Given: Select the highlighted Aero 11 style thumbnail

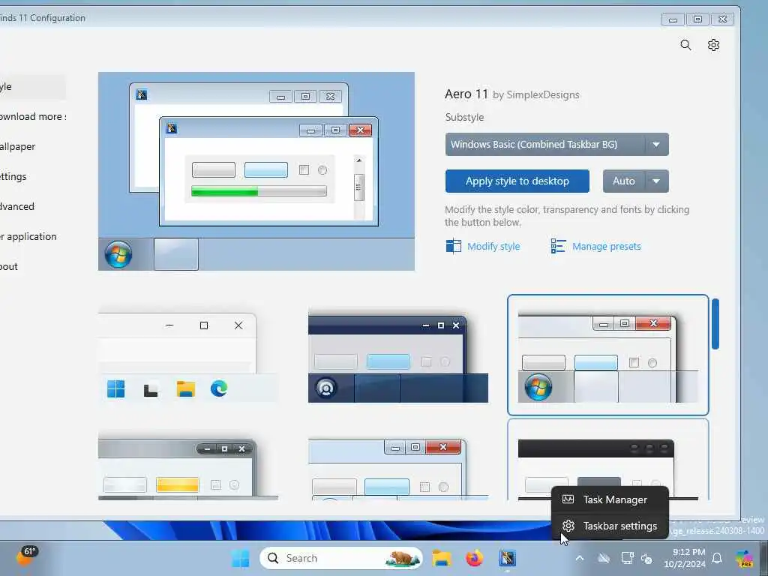Looking at the screenshot, I should pos(607,355).
